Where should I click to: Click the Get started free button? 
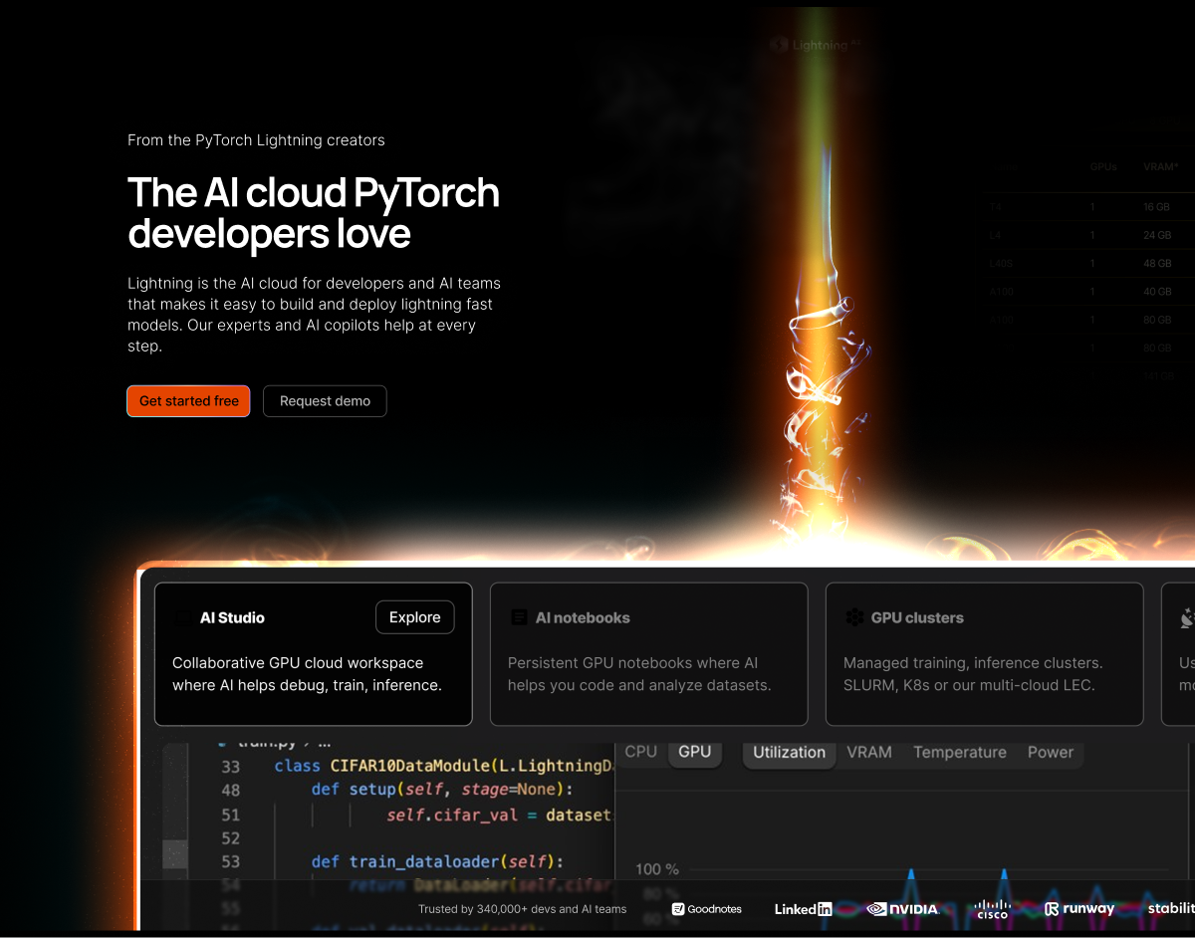point(188,401)
